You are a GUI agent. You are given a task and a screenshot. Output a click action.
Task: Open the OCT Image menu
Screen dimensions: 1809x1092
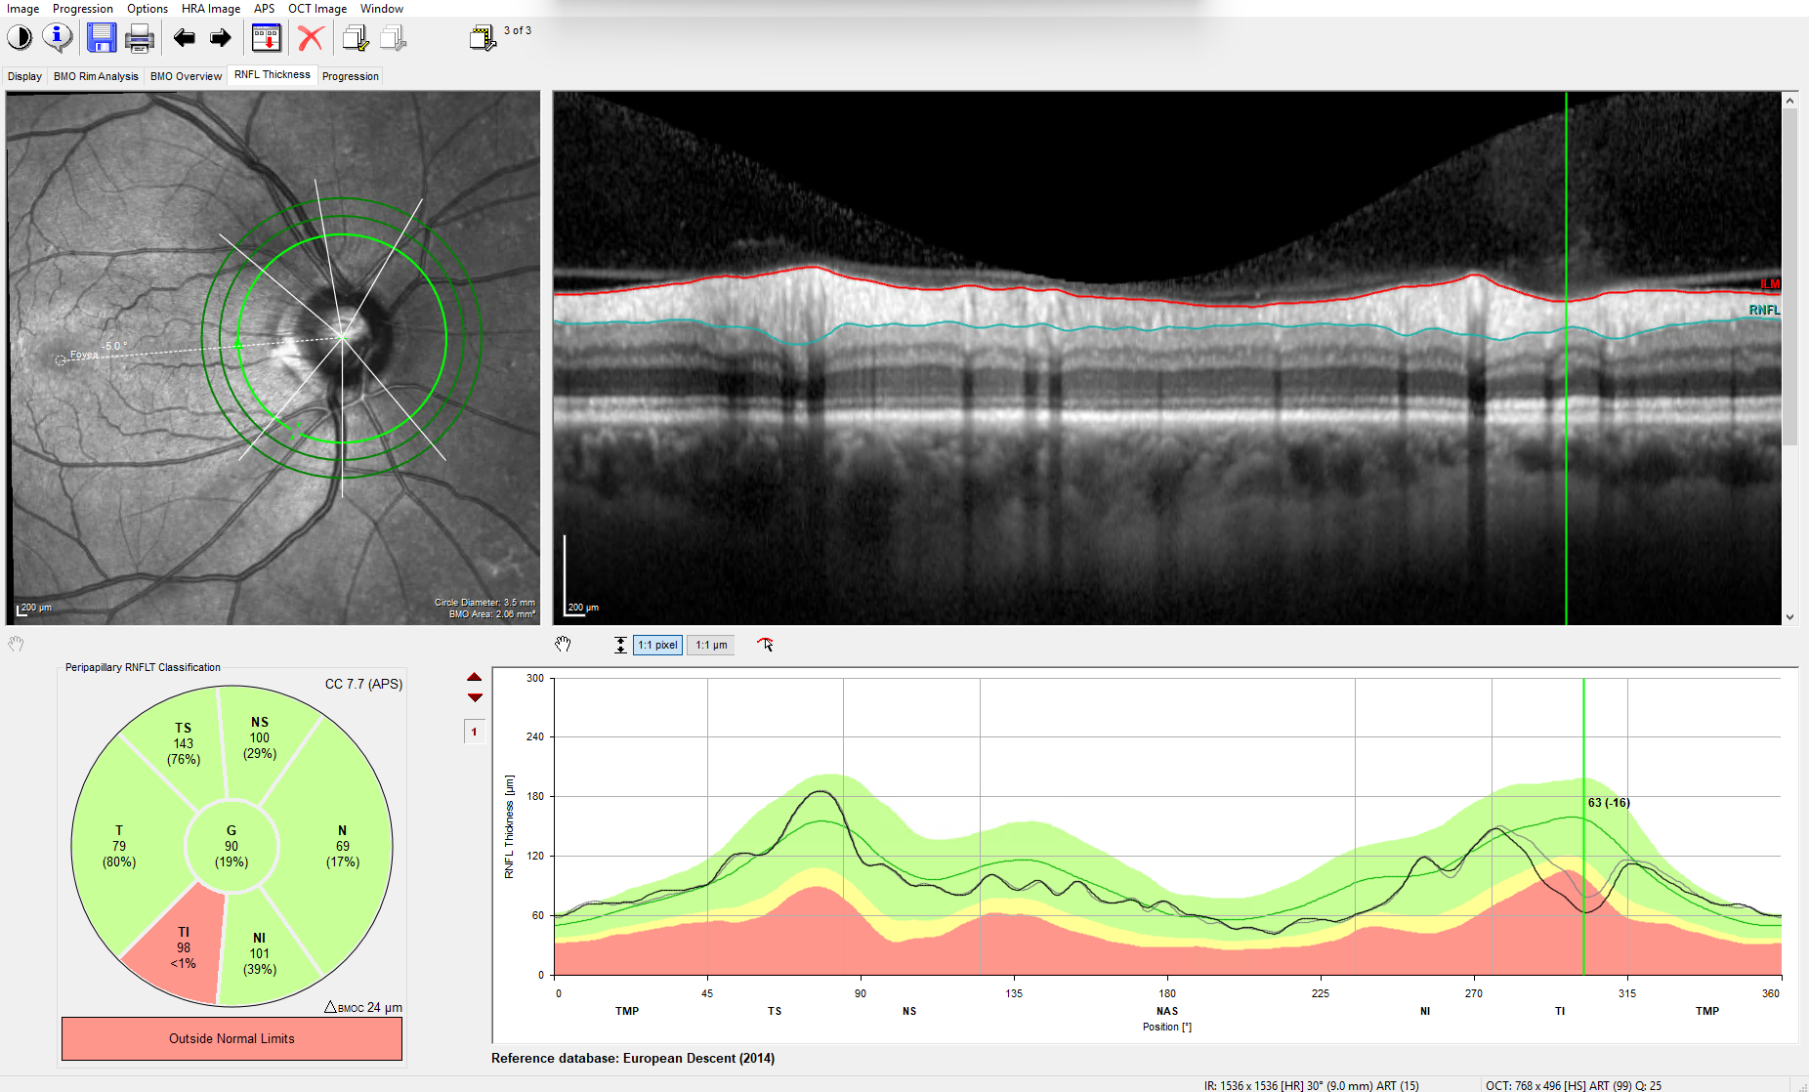(x=316, y=9)
